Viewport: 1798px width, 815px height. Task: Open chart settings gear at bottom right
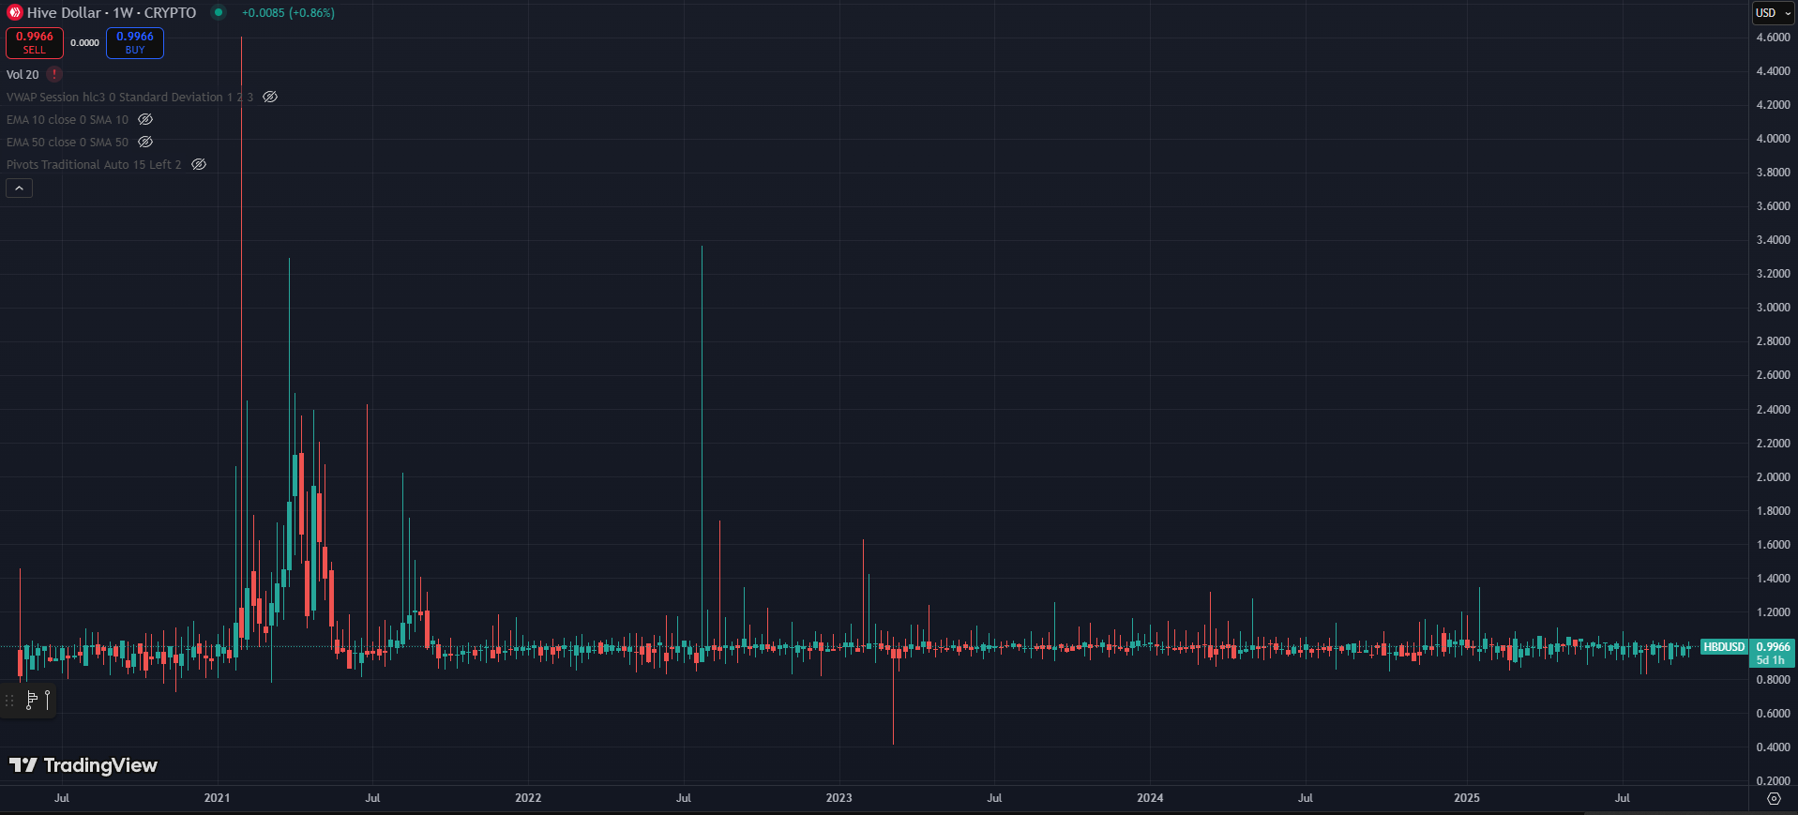[x=1773, y=798]
